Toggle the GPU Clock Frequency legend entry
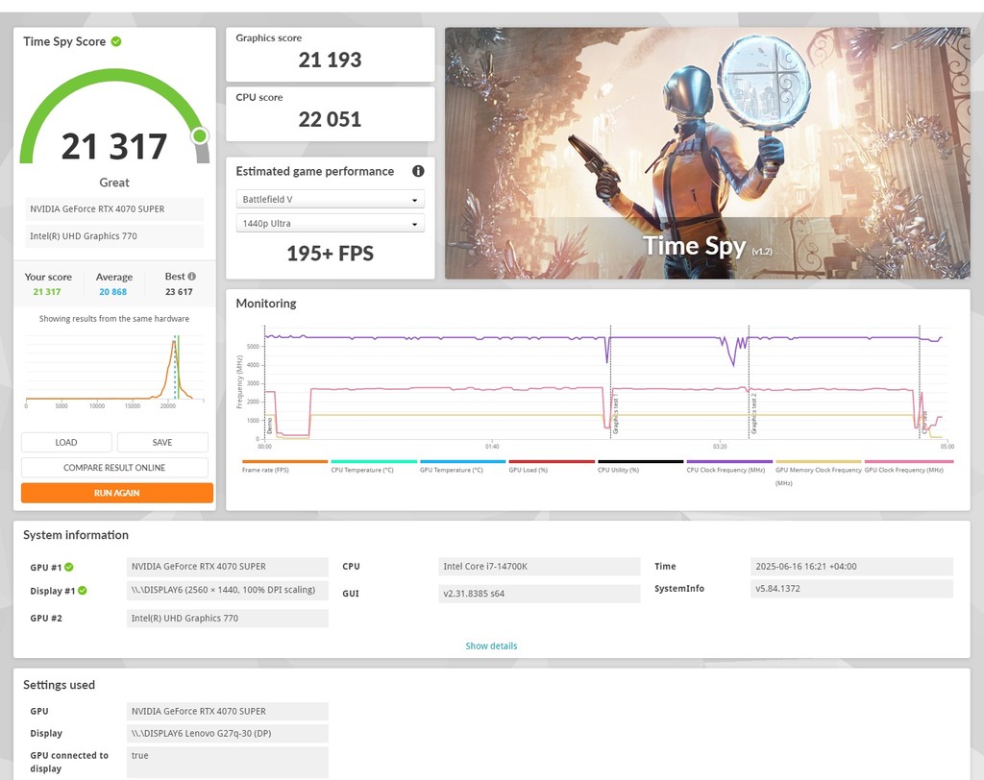Screen dimensions: 984x780 point(909,467)
